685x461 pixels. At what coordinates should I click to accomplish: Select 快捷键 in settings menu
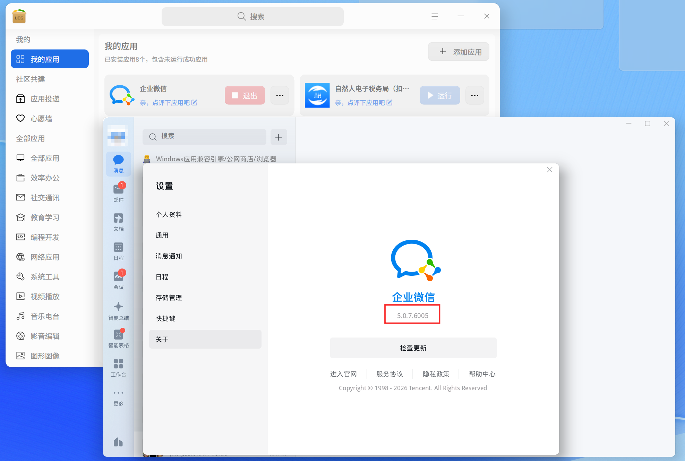click(x=165, y=318)
